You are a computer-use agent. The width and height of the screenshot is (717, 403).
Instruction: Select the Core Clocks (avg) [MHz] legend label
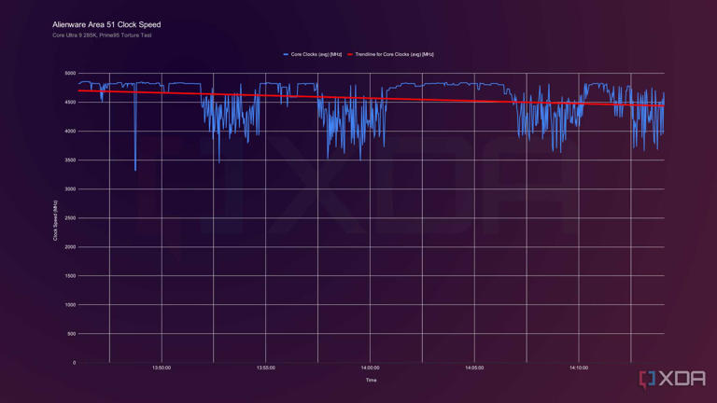(316, 54)
